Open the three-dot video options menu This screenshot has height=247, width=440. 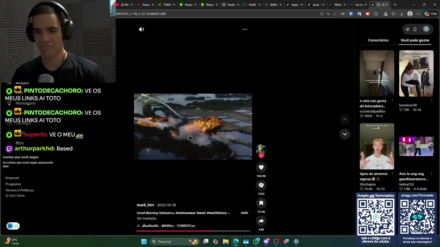[x=245, y=30]
